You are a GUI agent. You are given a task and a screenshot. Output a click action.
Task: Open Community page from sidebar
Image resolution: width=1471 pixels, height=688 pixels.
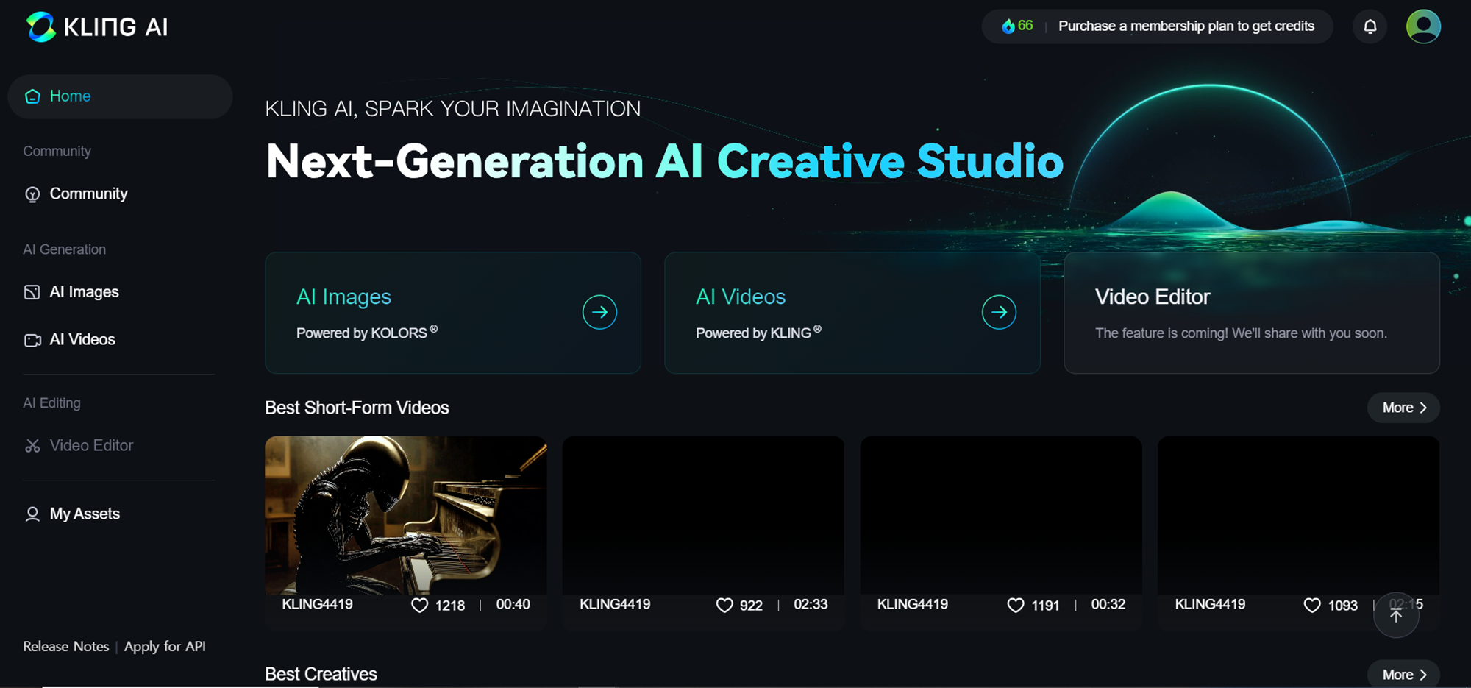point(88,194)
